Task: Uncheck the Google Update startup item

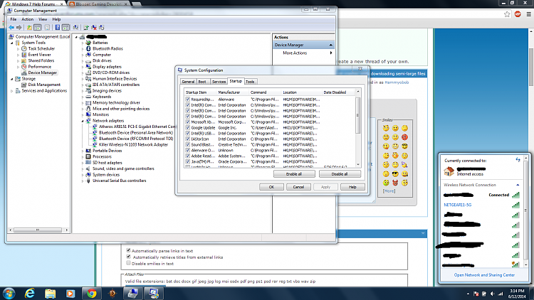Action: [188, 127]
